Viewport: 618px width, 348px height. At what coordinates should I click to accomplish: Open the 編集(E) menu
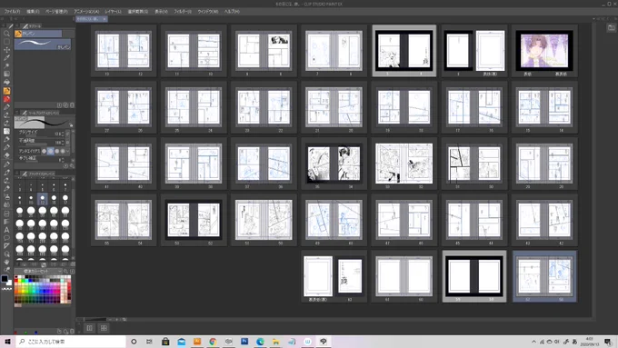coord(33,12)
